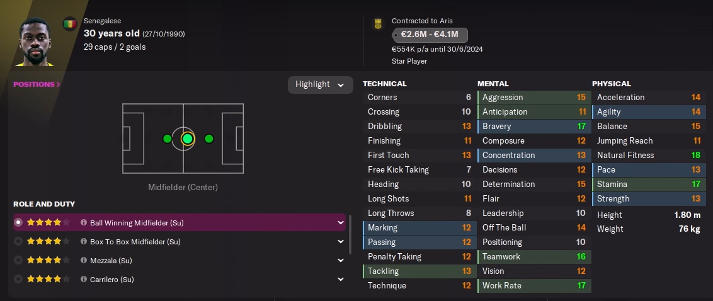Click info icon next to Carrilero
The width and height of the screenshot is (713, 301).
(x=83, y=280)
